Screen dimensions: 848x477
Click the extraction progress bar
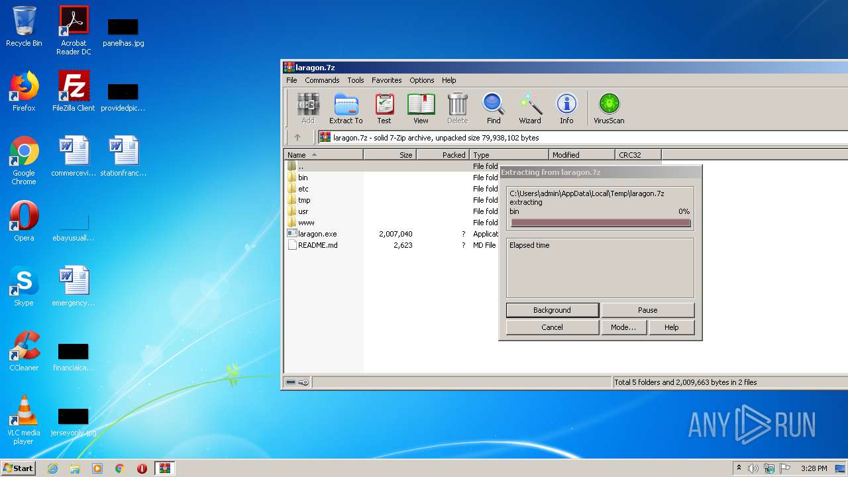(600, 223)
